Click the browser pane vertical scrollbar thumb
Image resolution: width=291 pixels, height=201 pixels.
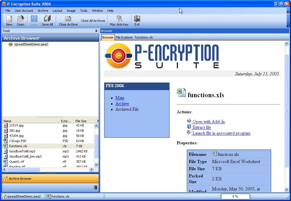coord(287,111)
